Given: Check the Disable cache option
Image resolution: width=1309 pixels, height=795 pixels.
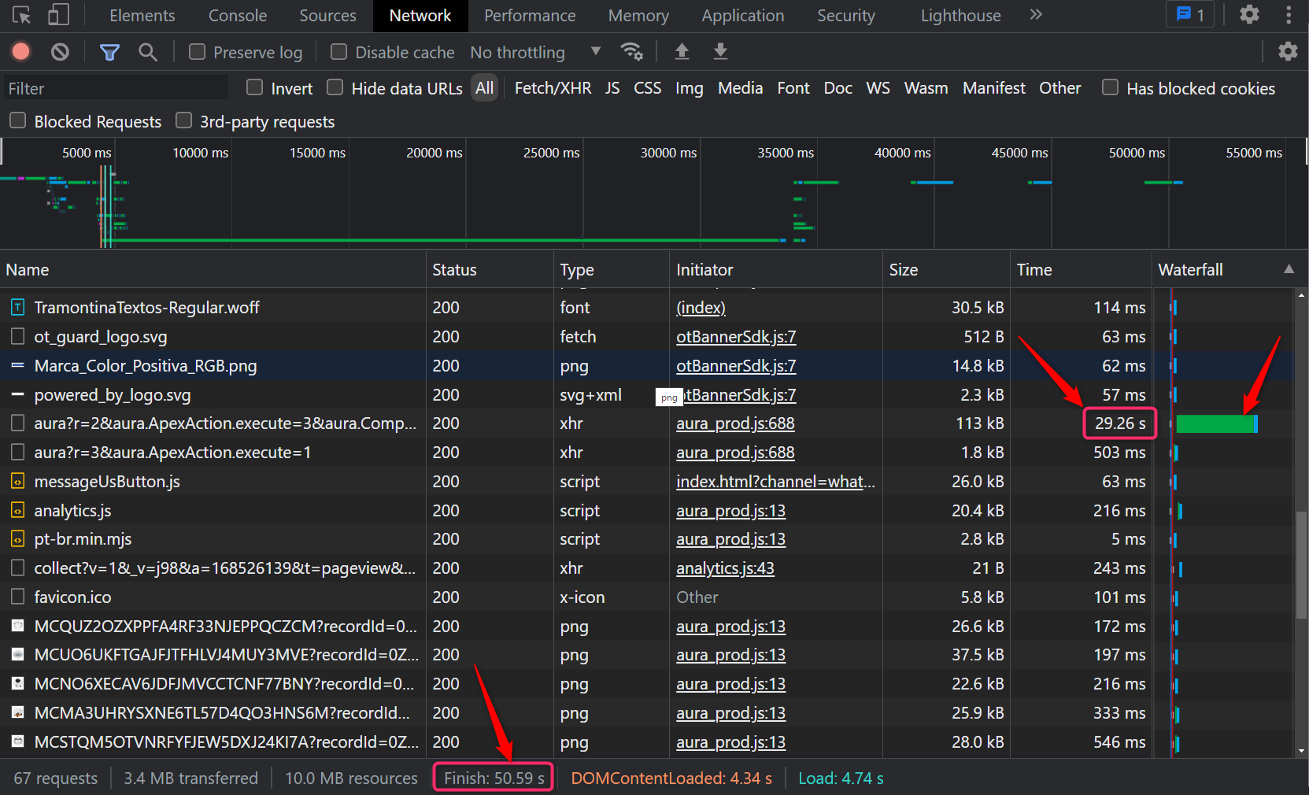Looking at the screenshot, I should point(339,52).
